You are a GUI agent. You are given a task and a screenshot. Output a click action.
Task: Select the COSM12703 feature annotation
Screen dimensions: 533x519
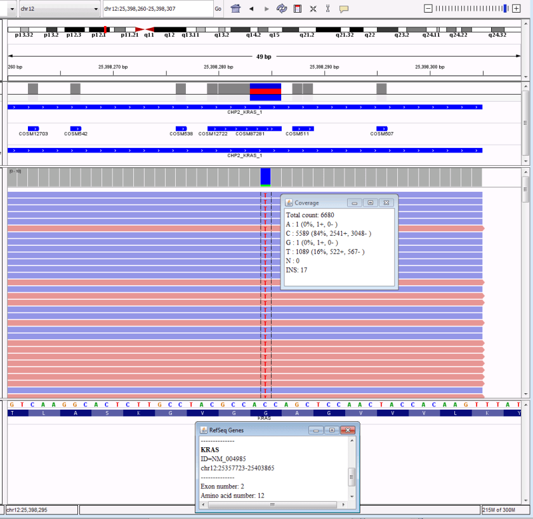click(33, 129)
